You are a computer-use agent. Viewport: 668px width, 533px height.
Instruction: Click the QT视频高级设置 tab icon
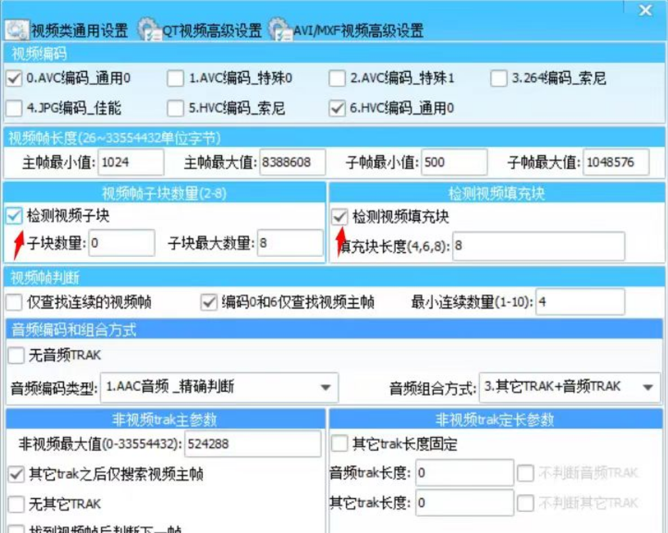pyautogui.click(x=149, y=30)
